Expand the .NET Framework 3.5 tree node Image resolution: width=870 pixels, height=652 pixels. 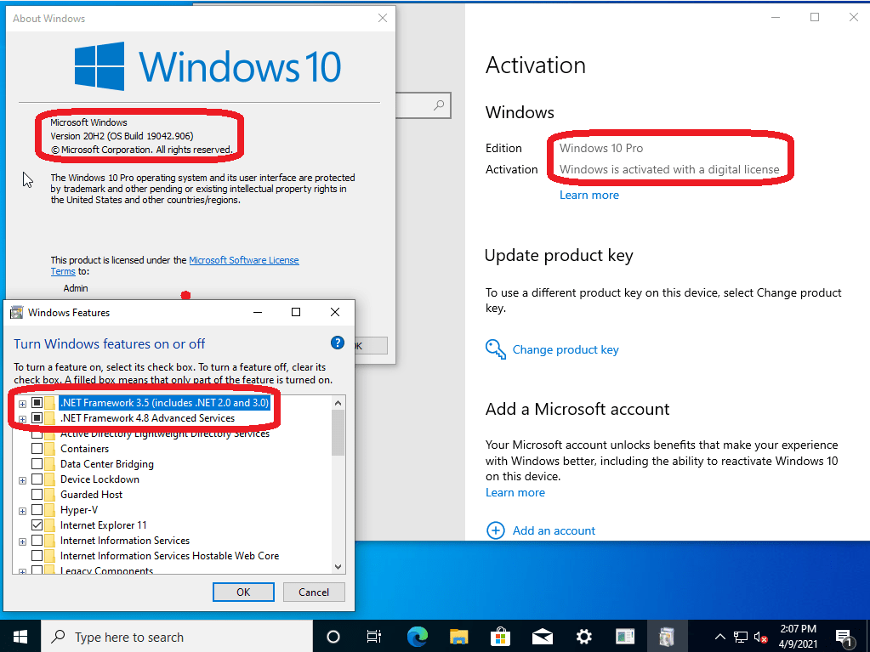[x=22, y=404]
